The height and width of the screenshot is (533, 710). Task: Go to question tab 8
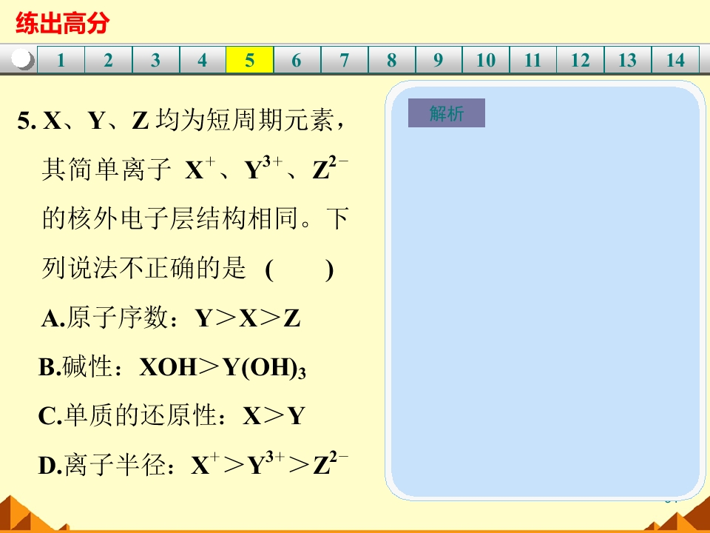392,60
